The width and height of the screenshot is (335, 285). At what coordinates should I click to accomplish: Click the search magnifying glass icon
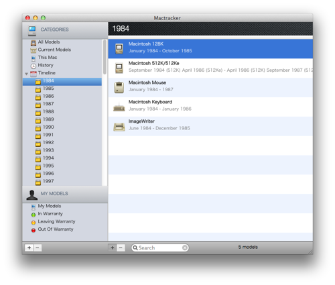click(x=135, y=247)
